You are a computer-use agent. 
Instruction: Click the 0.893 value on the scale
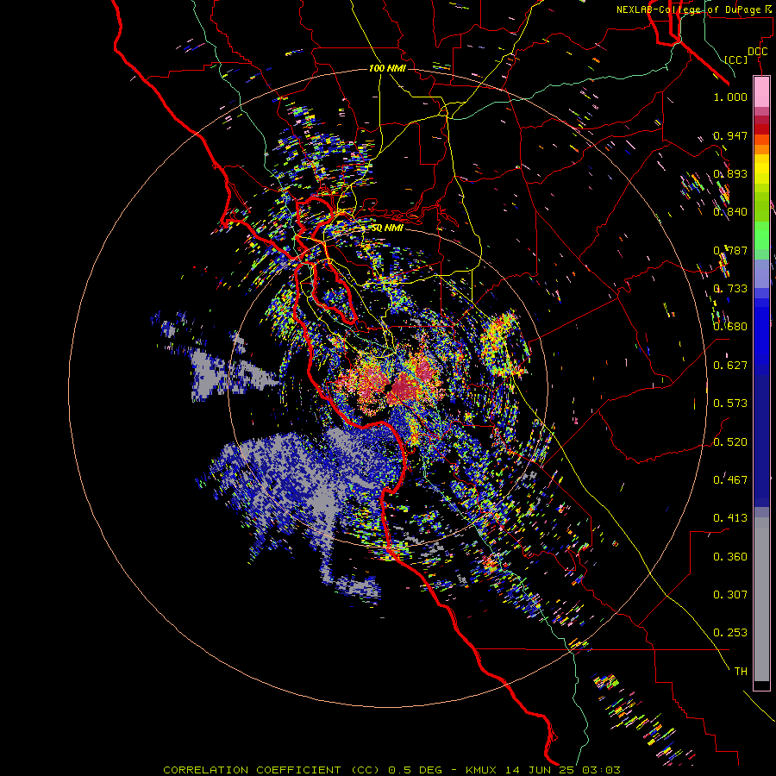[x=730, y=173]
